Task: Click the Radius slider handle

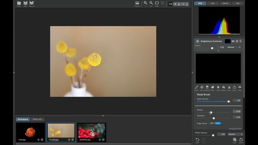Action: (x=211, y=112)
